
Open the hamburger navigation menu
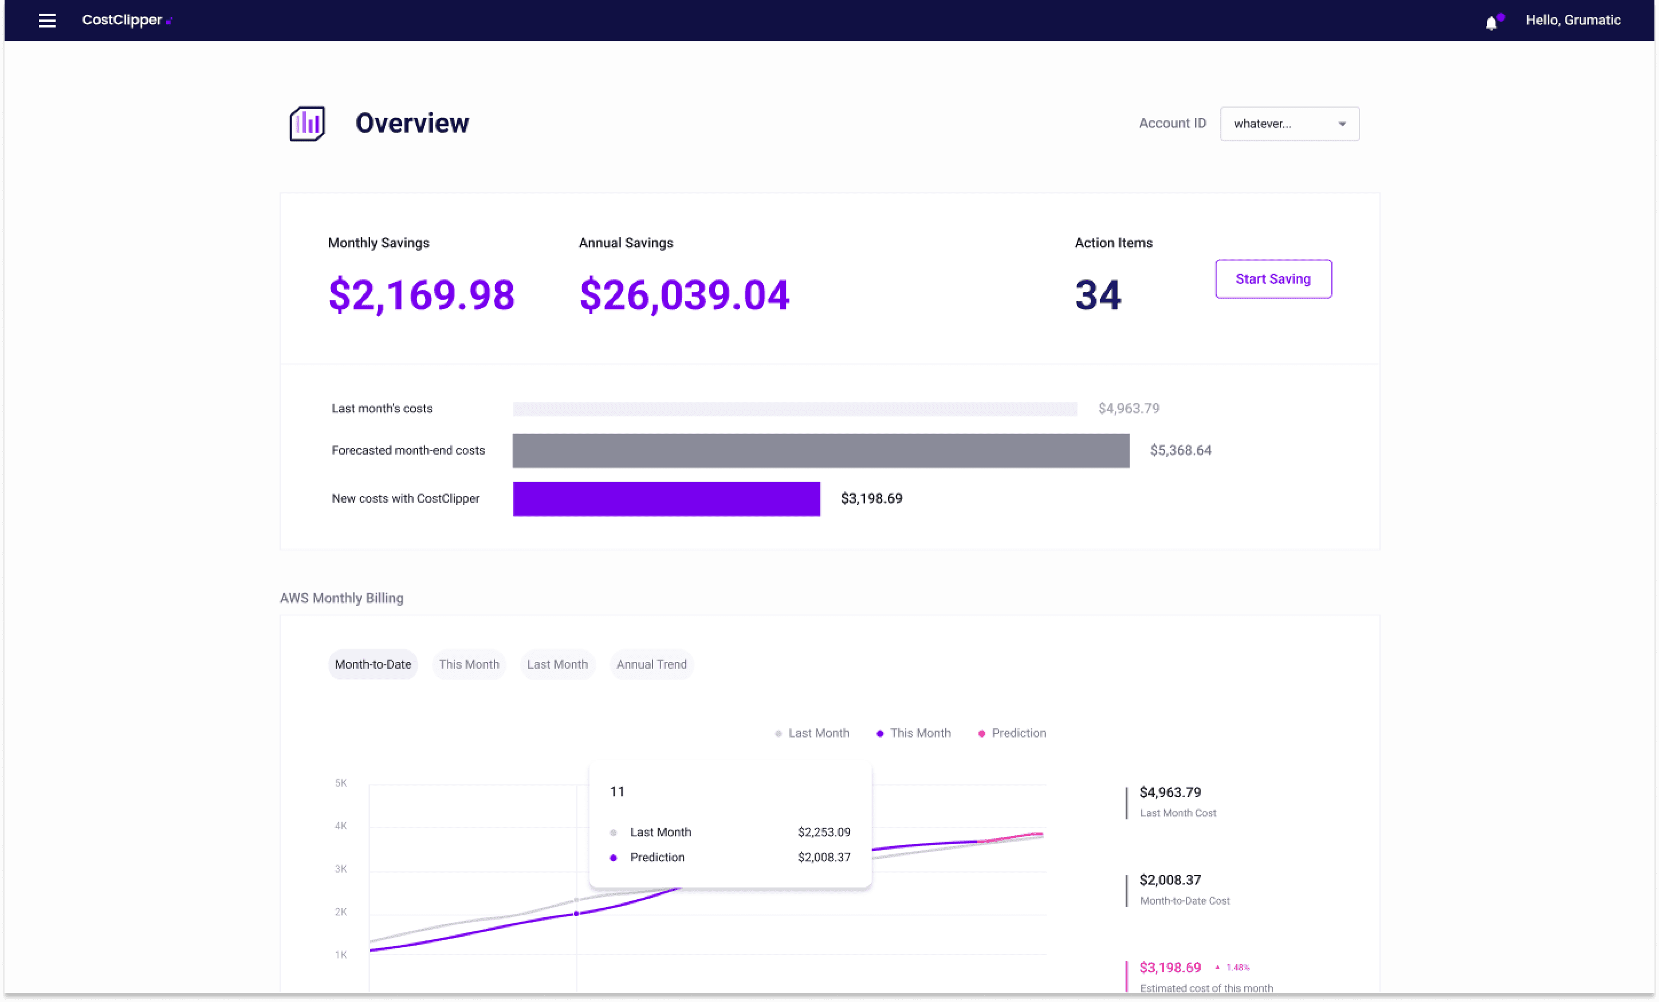pos(47,21)
